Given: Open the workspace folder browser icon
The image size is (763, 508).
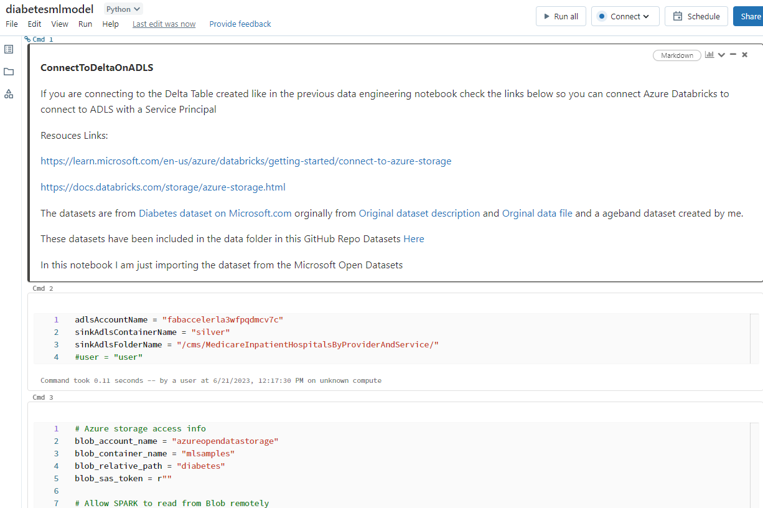Looking at the screenshot, I should [9, 72].
